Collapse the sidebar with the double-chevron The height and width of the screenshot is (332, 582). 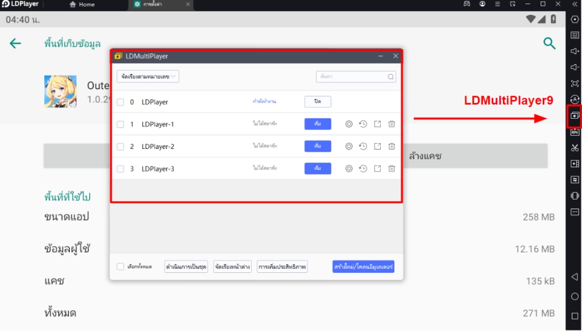tap(575, 5)
